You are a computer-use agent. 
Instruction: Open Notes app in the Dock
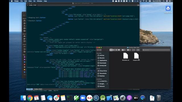[63, 98]
